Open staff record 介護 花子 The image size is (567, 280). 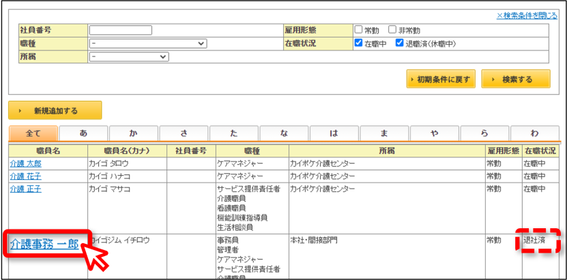pyautogui.click(x=26, y=176)
